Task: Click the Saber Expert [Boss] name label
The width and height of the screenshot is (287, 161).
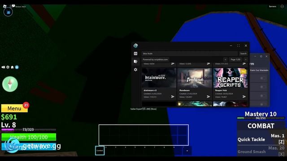Action: (x=143, y=109)
